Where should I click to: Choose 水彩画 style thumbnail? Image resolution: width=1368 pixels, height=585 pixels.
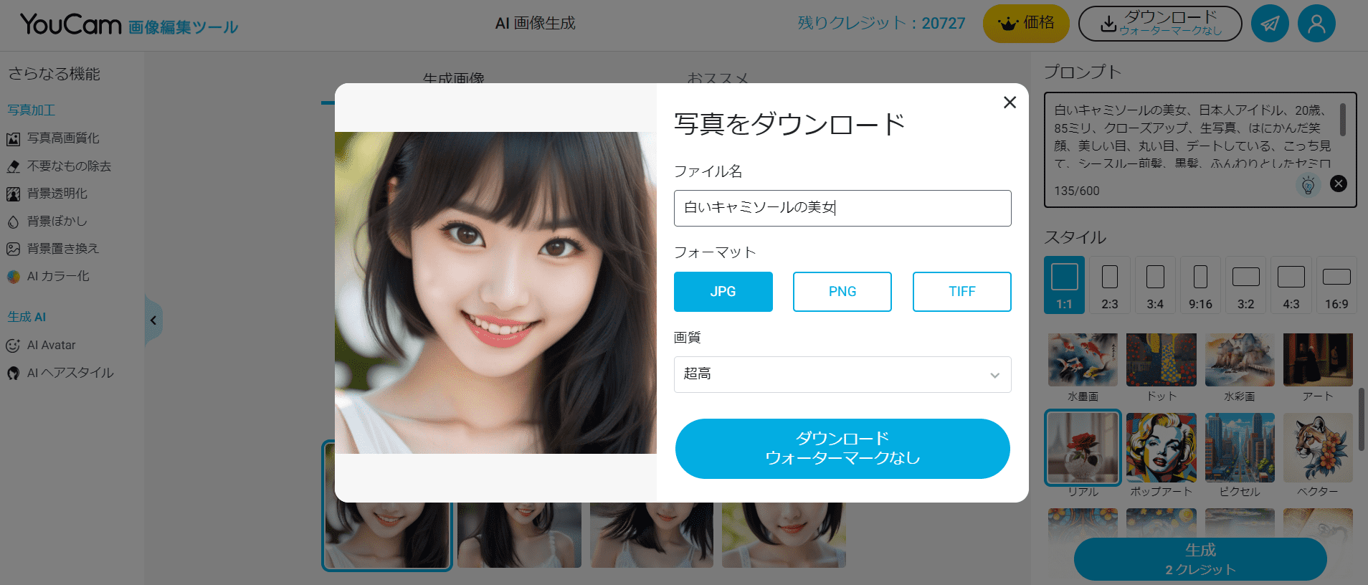point(1240,360)
